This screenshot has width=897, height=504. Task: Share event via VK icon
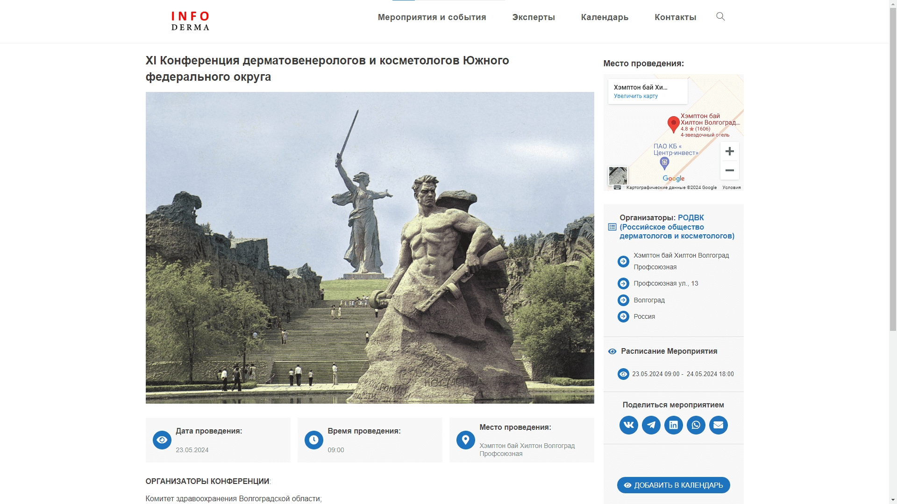point(628,425)
